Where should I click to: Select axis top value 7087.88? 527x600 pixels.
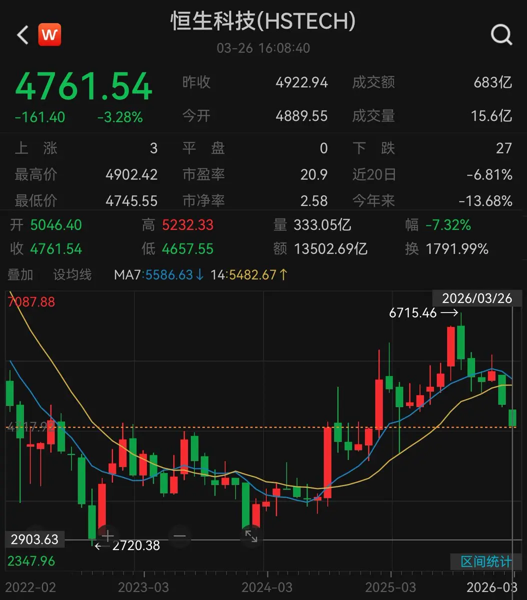(x=31, y=302)
